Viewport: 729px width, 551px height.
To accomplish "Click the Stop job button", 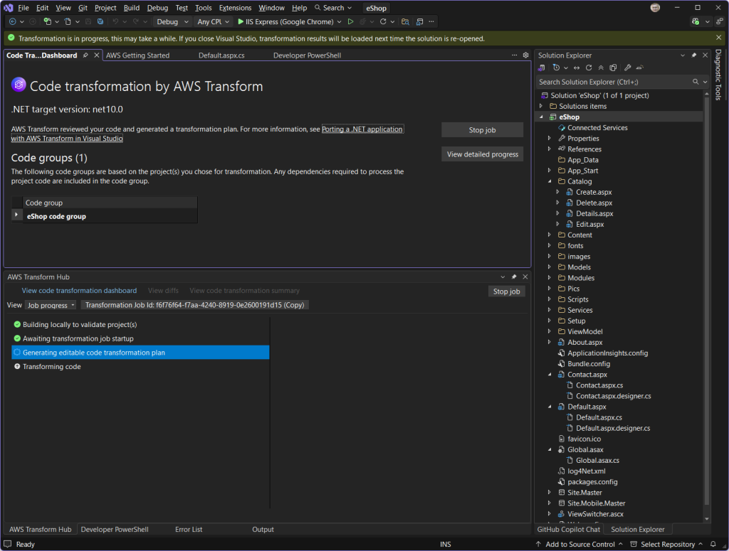I will tap(482, 130).
